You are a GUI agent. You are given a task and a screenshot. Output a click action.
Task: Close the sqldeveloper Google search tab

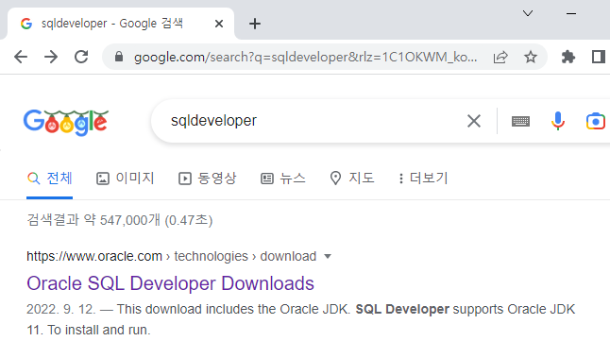[219, 24]
